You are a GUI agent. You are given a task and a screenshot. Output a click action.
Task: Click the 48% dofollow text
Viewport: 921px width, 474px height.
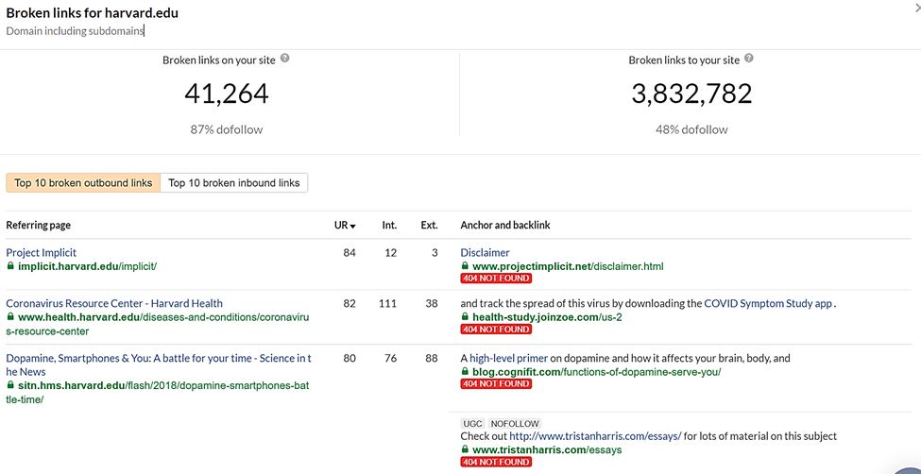[691, 129]
